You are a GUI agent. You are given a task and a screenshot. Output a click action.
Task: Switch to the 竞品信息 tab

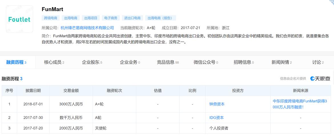(168, 62)
